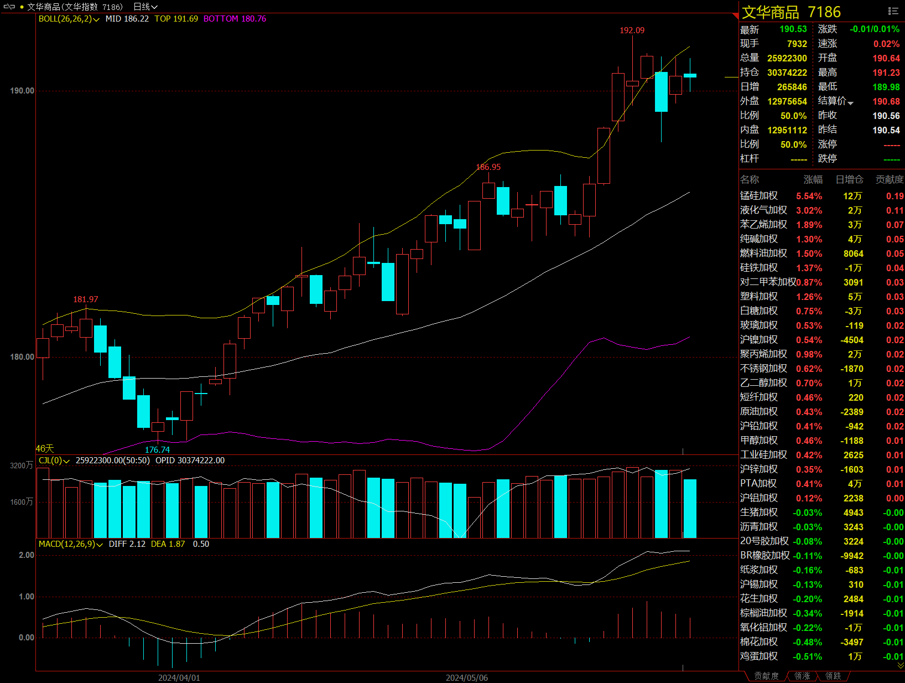Image resolution: width=905 pixels, height=683 pixels.
Task: Select the 玻璃加权 row
Action: point(822,325)
